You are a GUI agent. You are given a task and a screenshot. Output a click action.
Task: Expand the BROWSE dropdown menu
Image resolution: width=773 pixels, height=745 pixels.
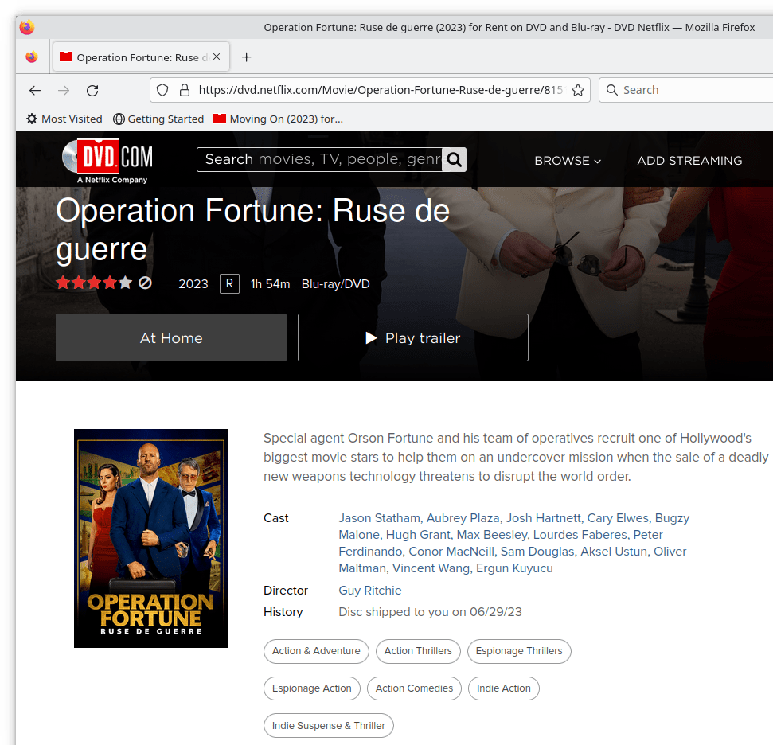tap(568, 161)
